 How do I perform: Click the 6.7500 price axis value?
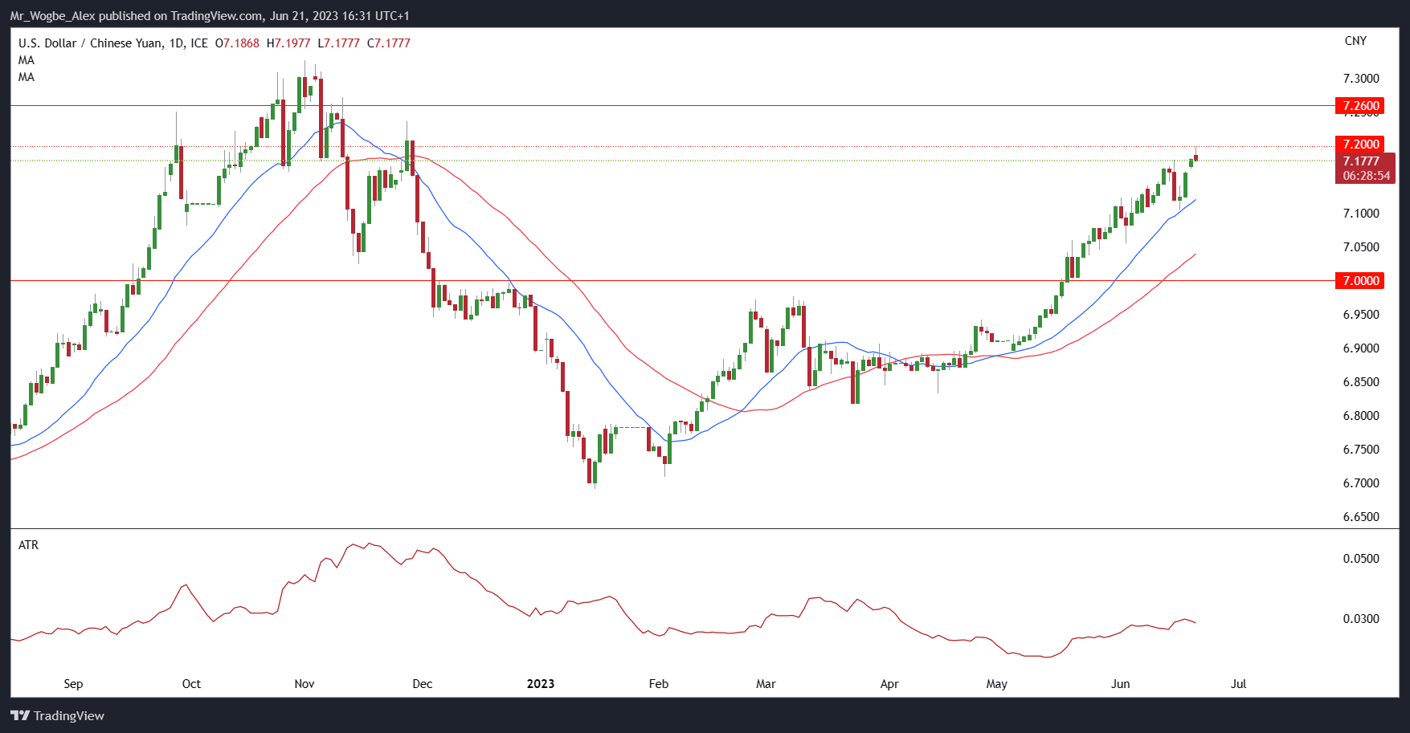click(x=1361, y=450)
